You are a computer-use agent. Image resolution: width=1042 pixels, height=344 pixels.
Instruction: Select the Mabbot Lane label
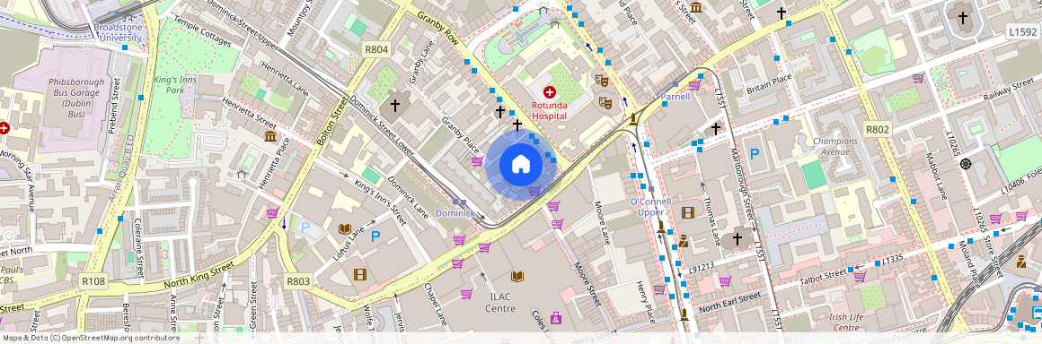click(935, 176)
